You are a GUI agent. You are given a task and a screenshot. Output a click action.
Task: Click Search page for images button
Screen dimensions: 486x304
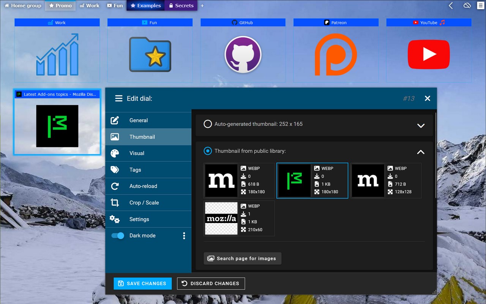click(x=243, y=258)
